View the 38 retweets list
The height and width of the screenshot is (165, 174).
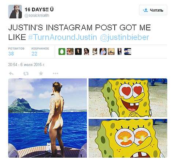16,52
